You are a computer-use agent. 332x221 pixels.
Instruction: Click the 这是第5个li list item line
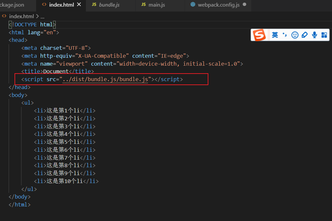click(65, 142)
